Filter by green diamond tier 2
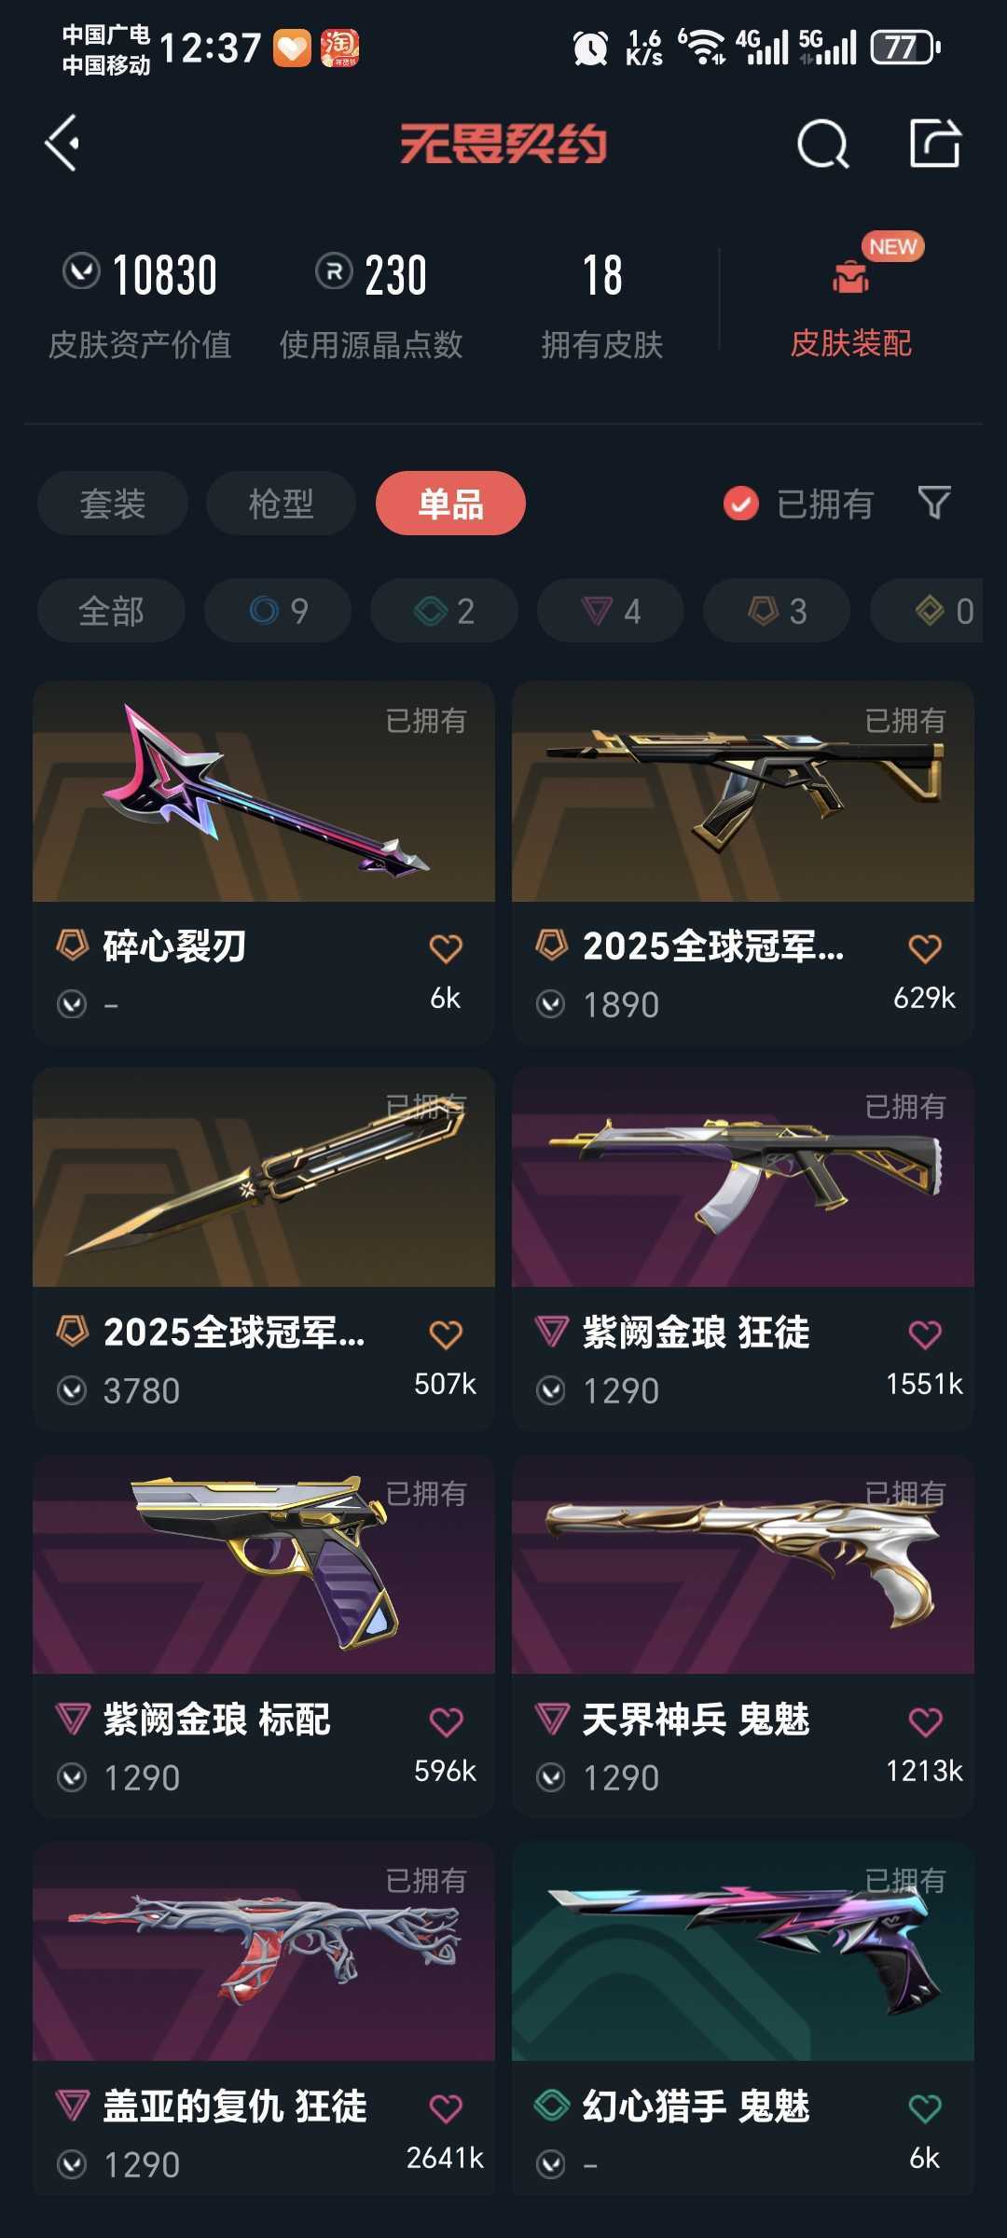The width and height of the screenshot is (1007, 2238). 444,611
